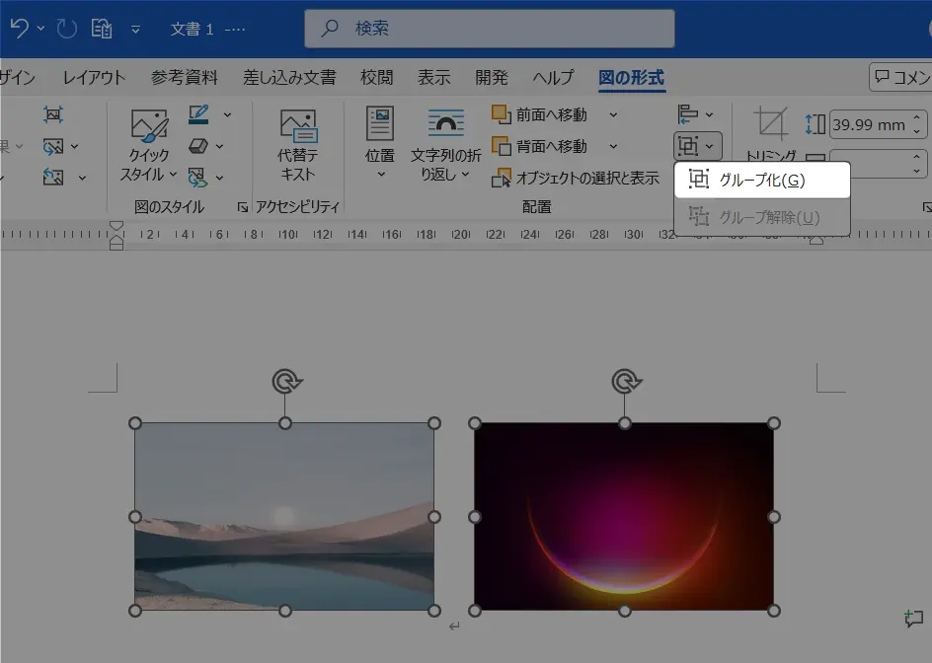Click the Redo icon in the title bar
The height and width of the screenshot is (663, 932).
click(x=66, y=28)
